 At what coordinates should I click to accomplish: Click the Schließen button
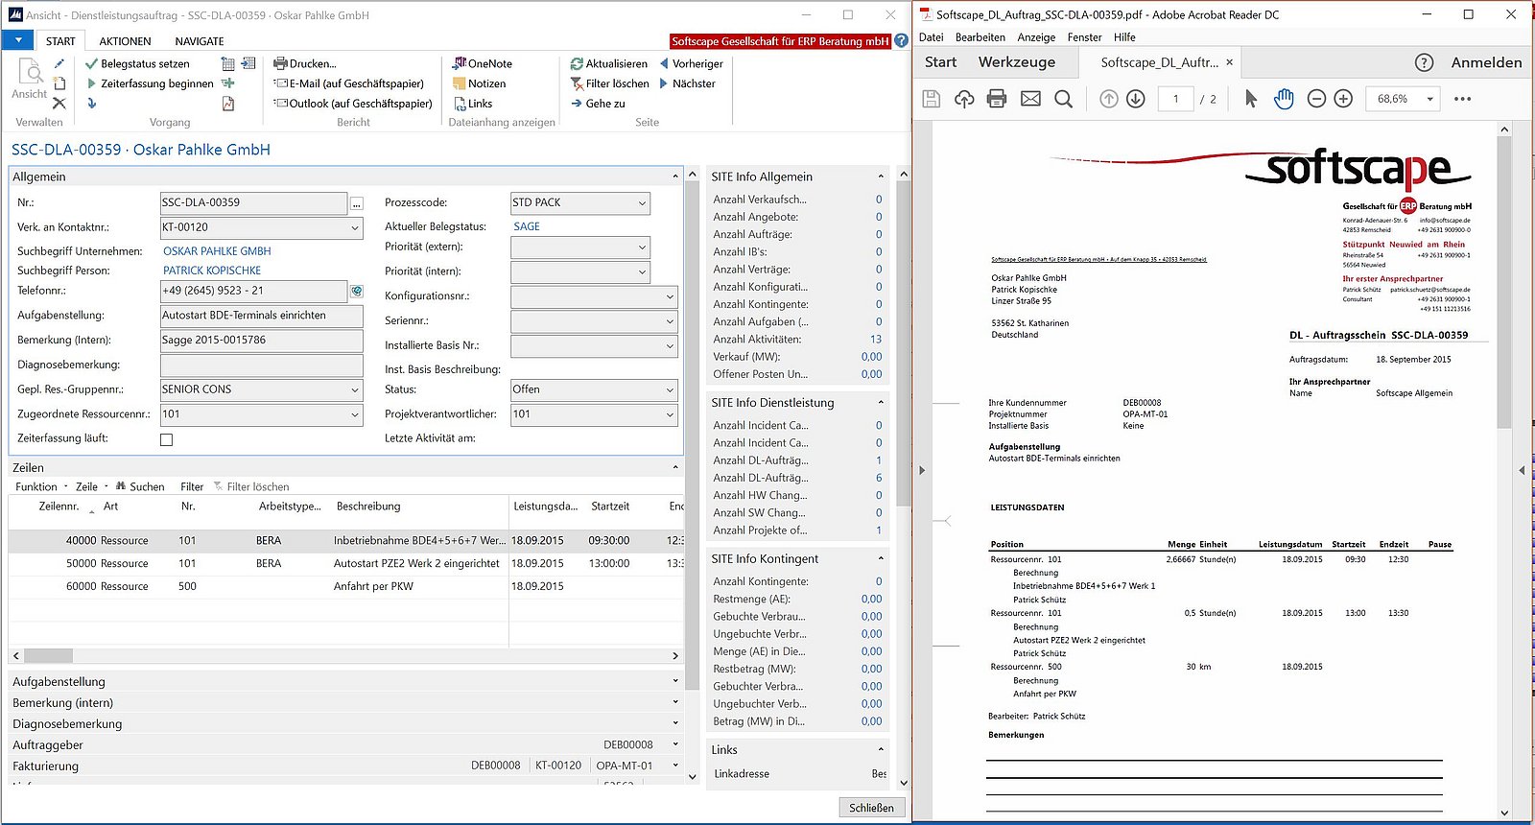[x=871, y=808]
